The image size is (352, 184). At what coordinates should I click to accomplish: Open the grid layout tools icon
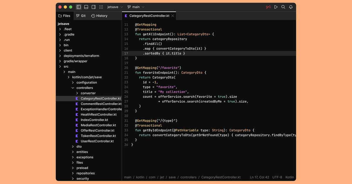[101, 7]
